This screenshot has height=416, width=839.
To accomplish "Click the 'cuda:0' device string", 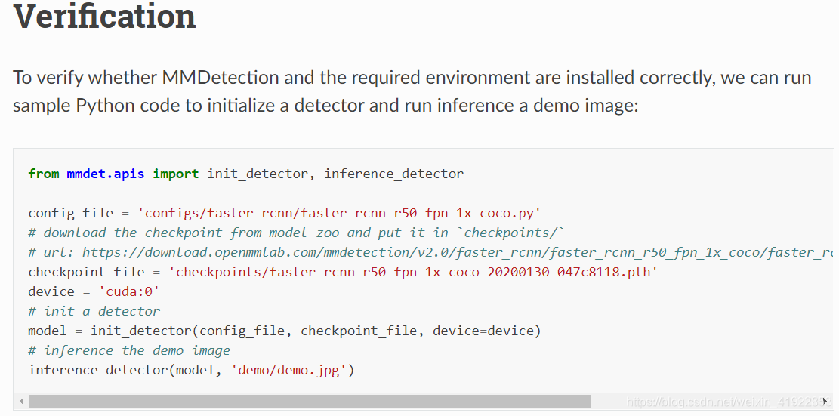I will [x=129, y=291].
